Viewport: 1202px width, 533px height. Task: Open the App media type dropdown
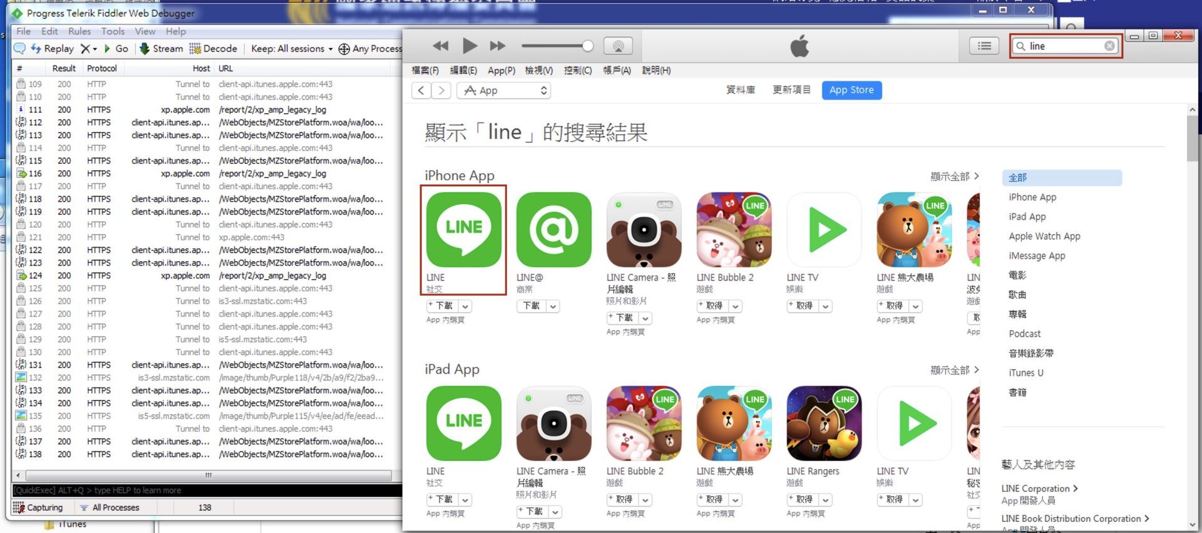pyautogui.click(x=504, y=90)
